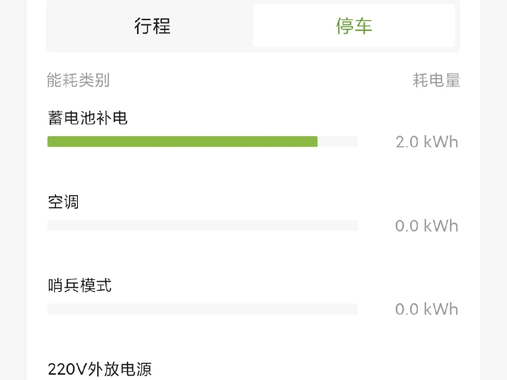507x380 pixels.
Task: Click gray unfilled end of 蓄电池补电 bar
Action: pos(338,141)
